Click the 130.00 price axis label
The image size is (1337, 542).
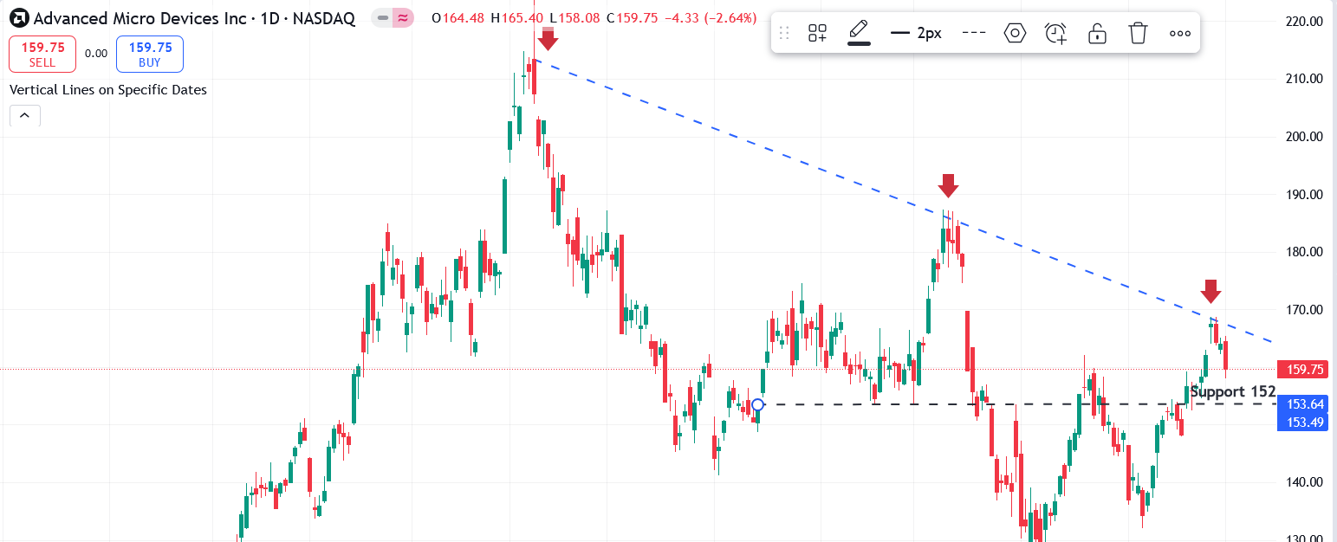(x=1304, y=538)
